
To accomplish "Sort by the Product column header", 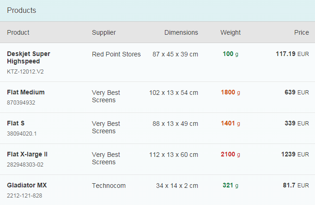I will tap(18, 32).
